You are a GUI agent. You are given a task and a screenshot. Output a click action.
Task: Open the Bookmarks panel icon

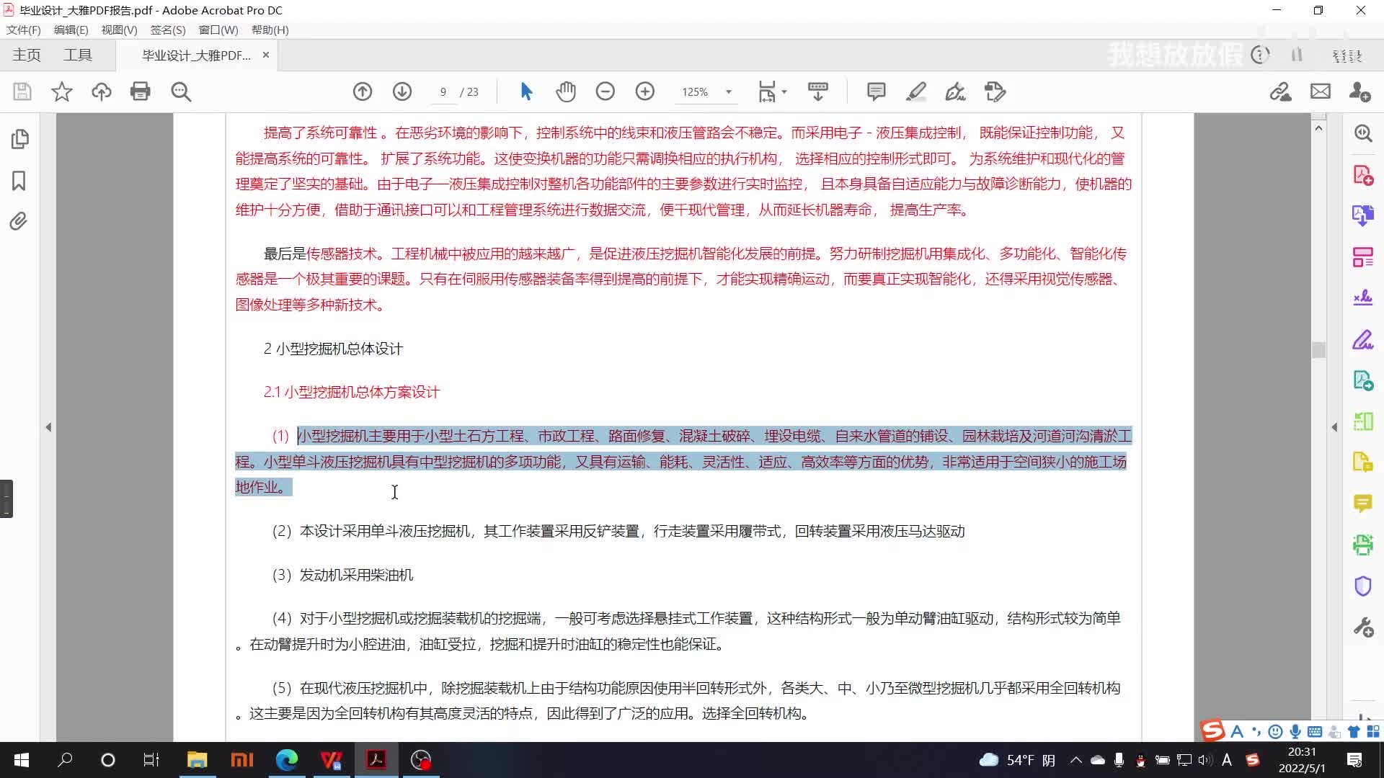point(19,180)
